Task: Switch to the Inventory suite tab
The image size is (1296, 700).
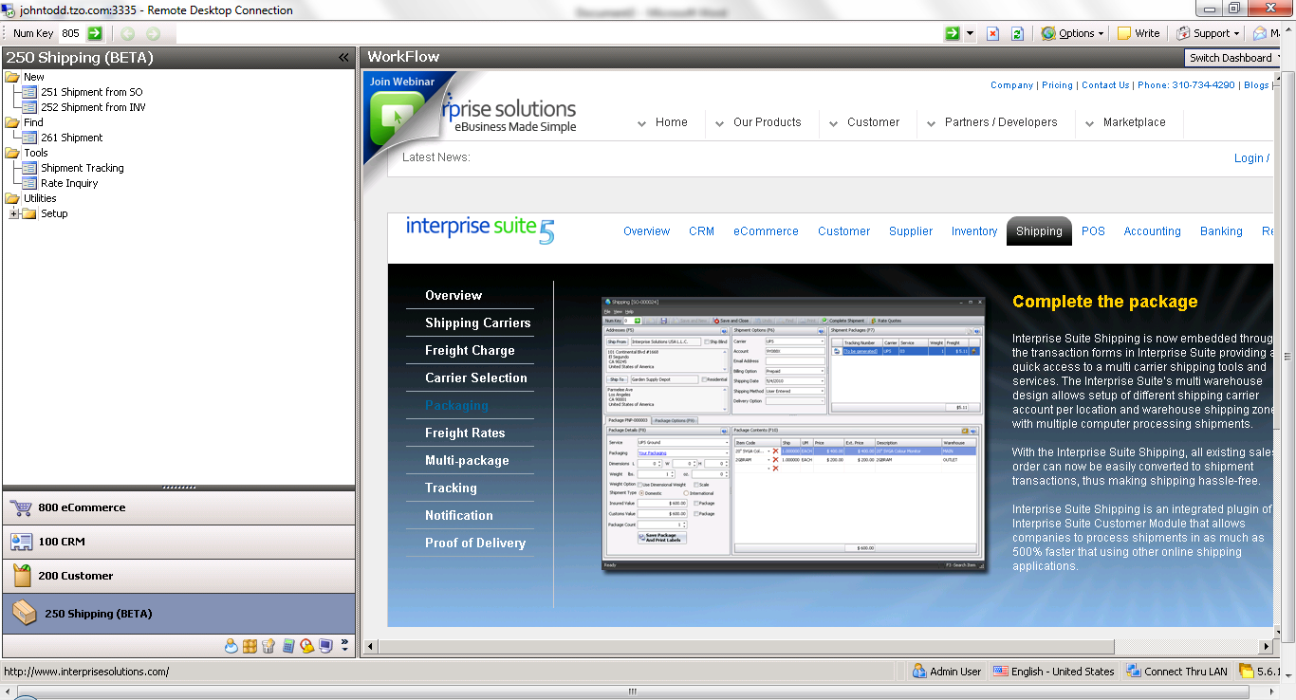Action: coord(974,231)
